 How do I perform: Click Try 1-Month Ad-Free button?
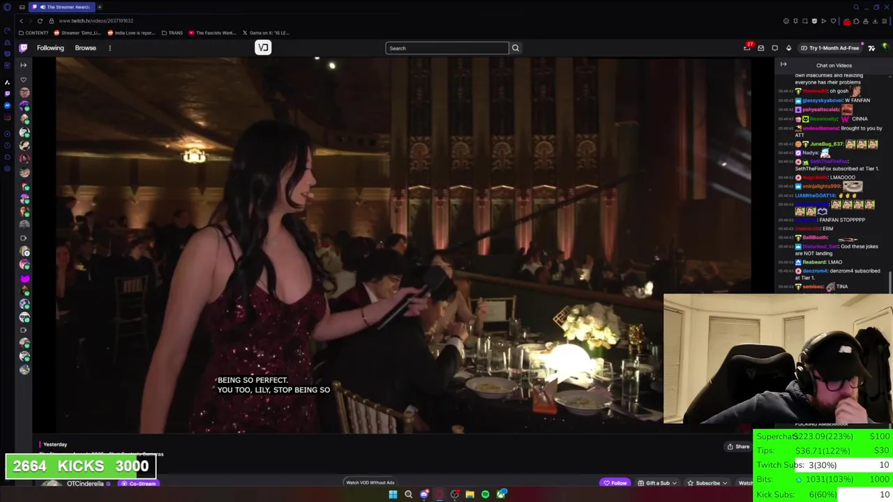coord(830,48)
